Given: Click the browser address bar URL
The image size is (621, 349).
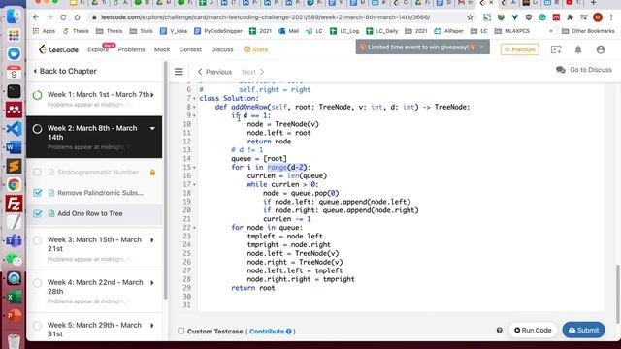Looking at the screenshot, I should tap(265, 17).
